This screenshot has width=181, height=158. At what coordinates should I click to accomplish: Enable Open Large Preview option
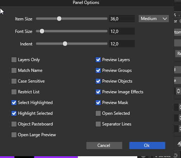(14, 135)
